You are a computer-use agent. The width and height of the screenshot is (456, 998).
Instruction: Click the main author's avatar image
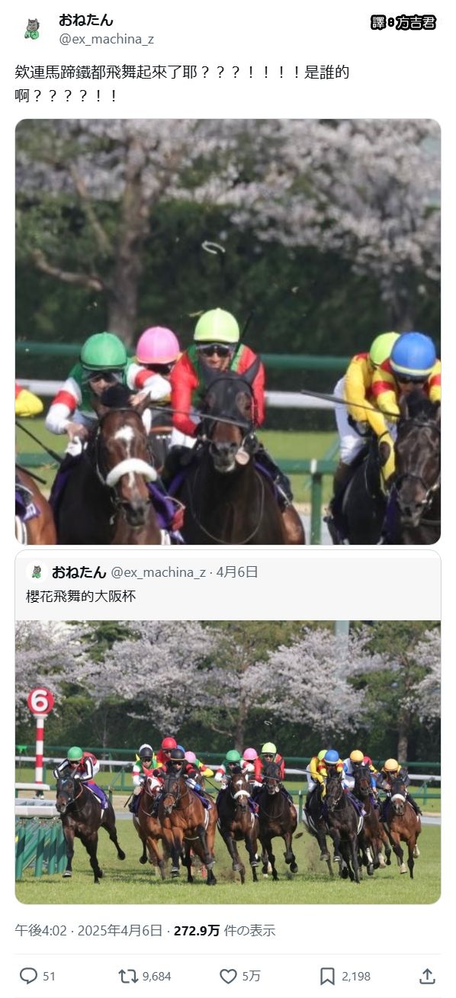[x=31, y=29]
